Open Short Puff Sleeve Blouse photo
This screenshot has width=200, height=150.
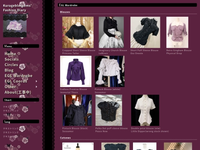pos(145,32)
